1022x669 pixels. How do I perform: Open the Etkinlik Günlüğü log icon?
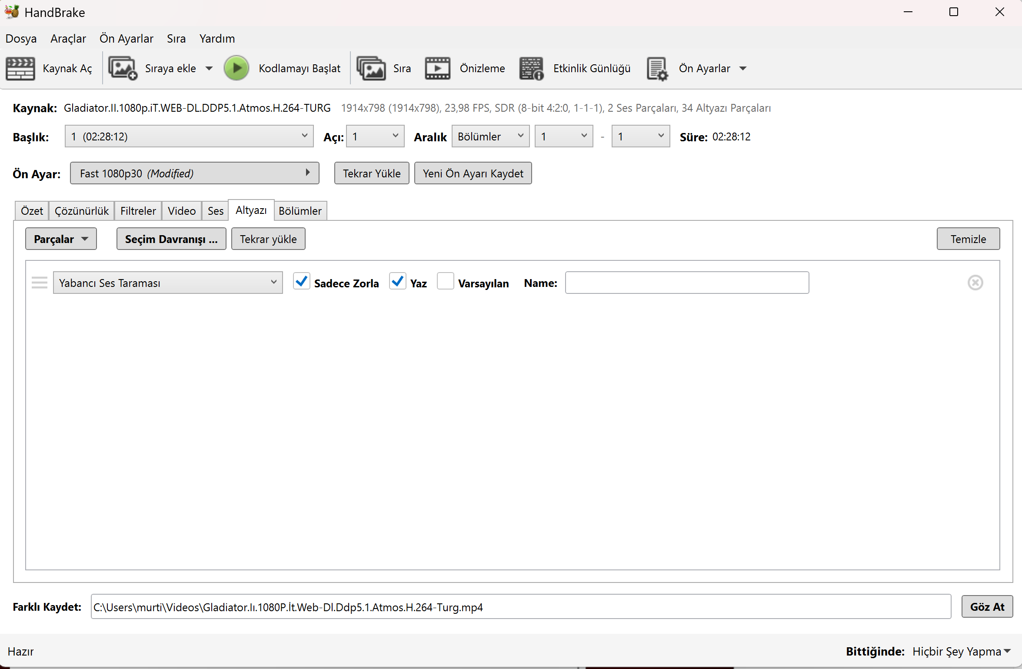pyautogui.click(x=531, y=69)
